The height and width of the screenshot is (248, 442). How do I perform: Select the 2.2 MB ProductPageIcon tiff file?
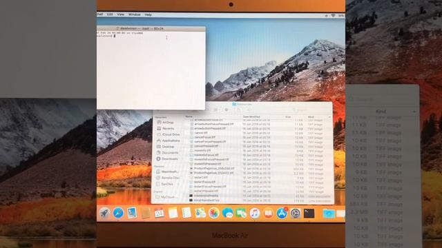(x=214, y=173)
